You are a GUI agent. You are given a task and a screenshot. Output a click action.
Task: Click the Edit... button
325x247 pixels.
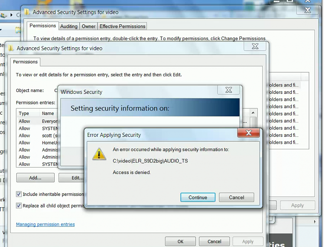tap(71, 178)
